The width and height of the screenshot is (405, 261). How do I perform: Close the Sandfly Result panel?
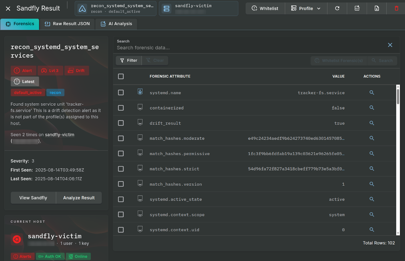coord(8,9)
